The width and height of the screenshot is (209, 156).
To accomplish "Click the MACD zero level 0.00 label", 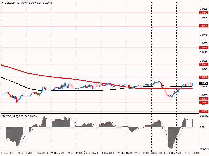I will point(202,127).
